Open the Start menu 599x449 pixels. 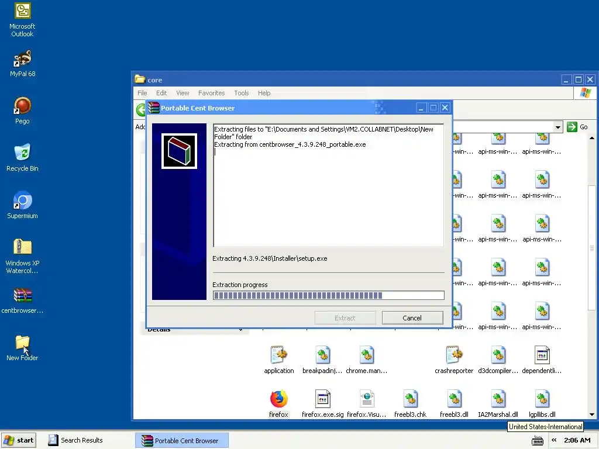click(19, 440)
